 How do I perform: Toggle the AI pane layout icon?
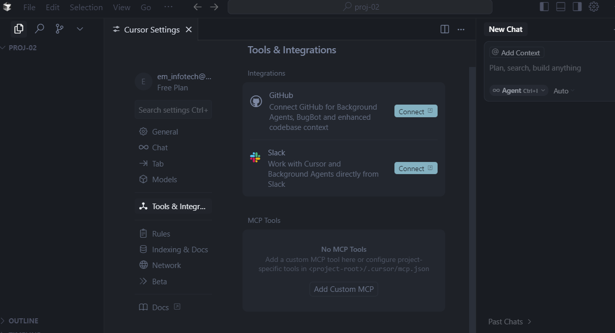pyautogui.click(x=577, y=7)
